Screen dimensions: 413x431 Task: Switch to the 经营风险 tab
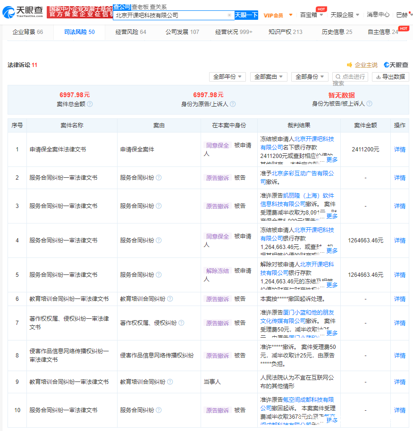131,32
